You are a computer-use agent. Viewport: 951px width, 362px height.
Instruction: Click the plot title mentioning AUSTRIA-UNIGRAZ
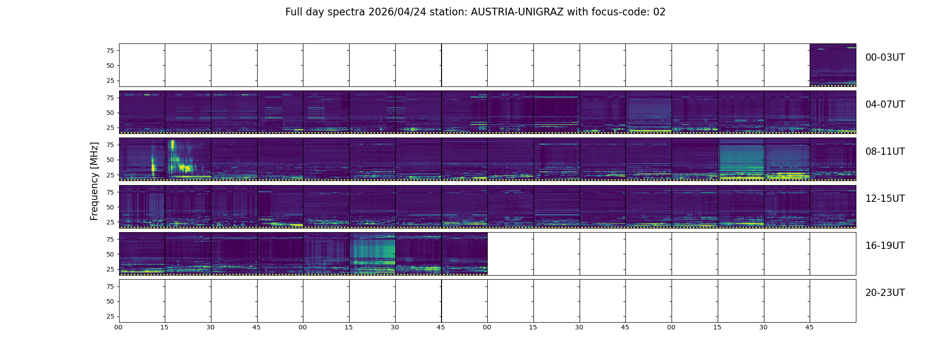tap(475, 12)
